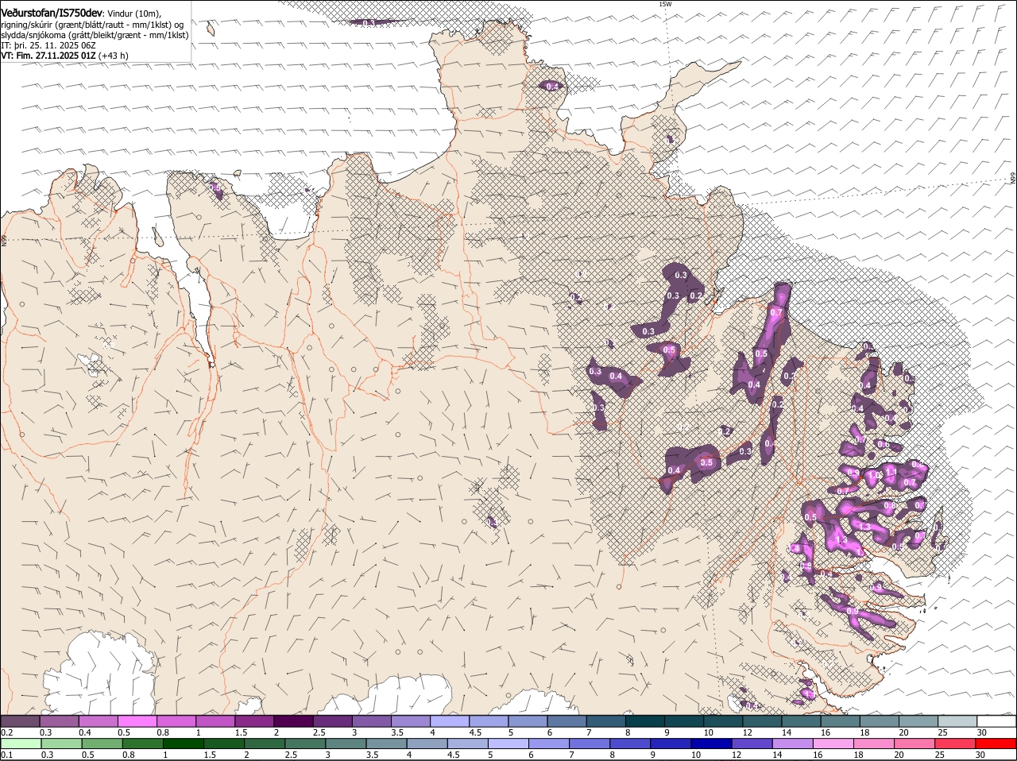This screenshot has width=1017, height=761.
Task: Select the purple 0.3 rain scale swatch
Action: point(59,720)
